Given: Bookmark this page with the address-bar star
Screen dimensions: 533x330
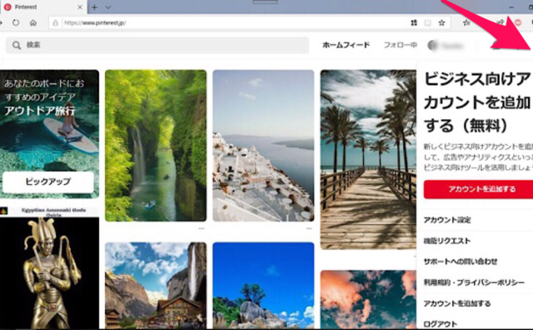Looking at the screenshot, I should (x=441, y=22).
